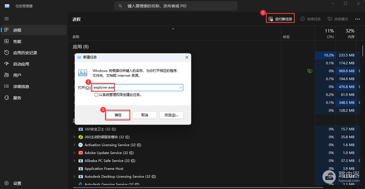
Task: Expand the 360主动防御服务模块 row
Action: tap(75, 137)
